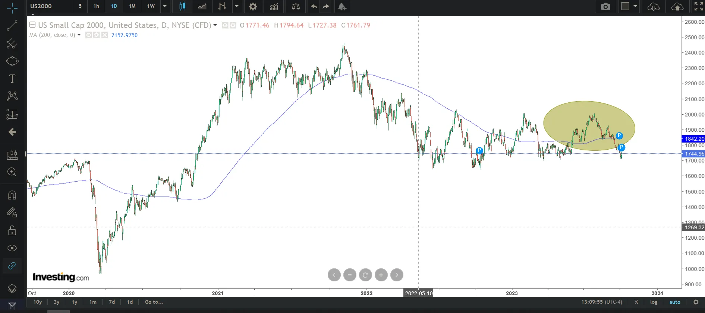The image size is (705, 313).
Task: Toggle stay in drawing mode
Action: coord(12,213)
